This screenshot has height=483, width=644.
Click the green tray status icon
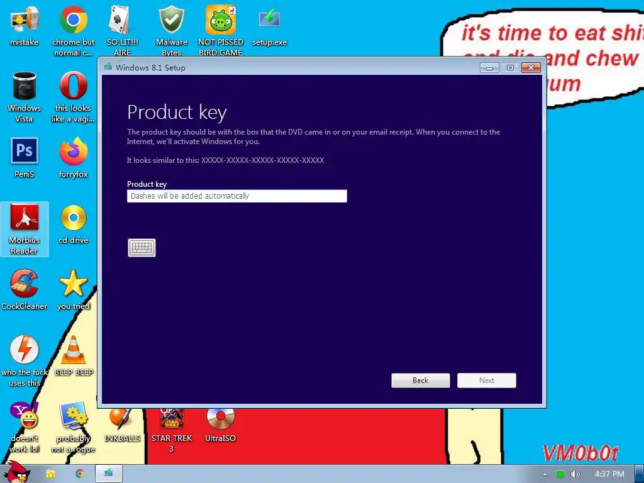(560, 474)
